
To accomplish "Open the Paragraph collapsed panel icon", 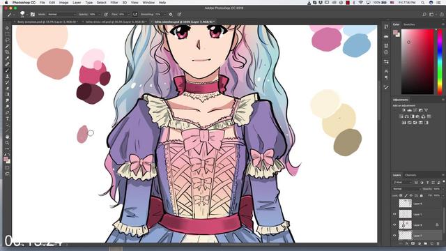I will tap(386, 77).
